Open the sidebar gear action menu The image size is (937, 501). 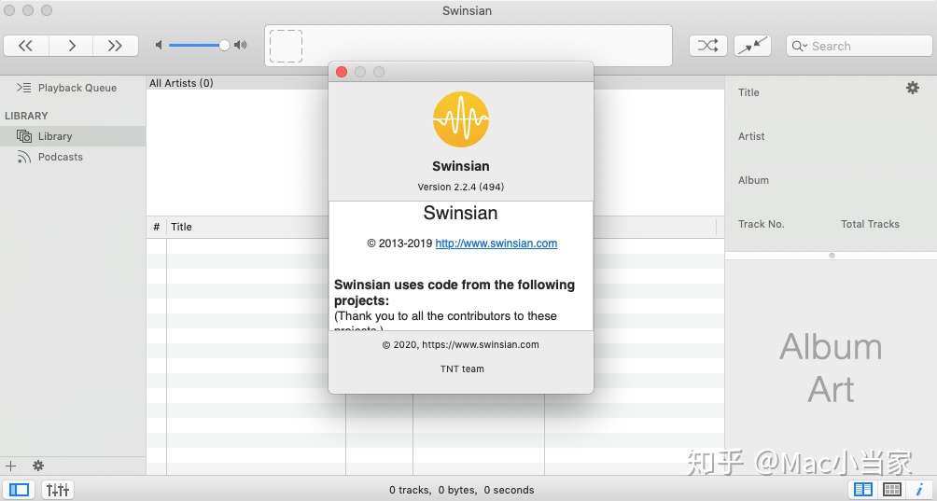pyautogui.click(x=37, y=466)
